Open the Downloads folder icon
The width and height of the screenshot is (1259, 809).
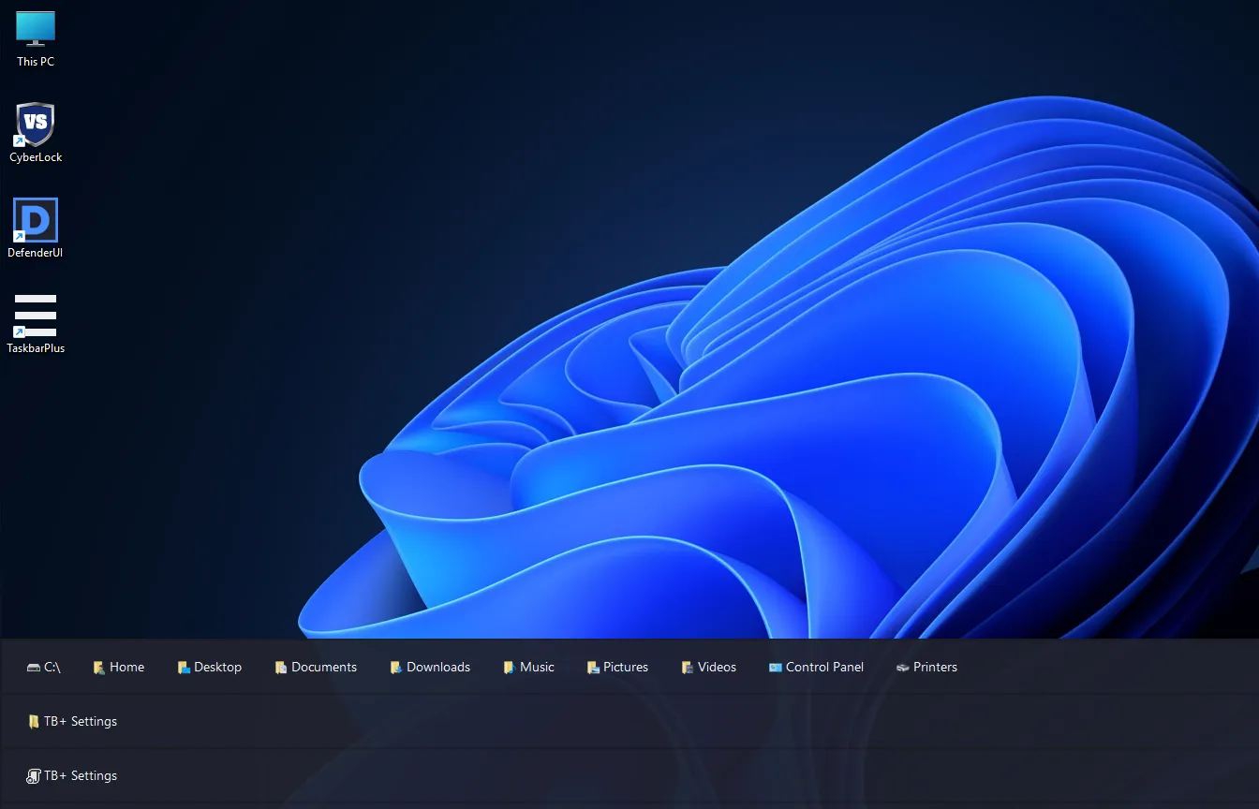[x=429, y=667]
